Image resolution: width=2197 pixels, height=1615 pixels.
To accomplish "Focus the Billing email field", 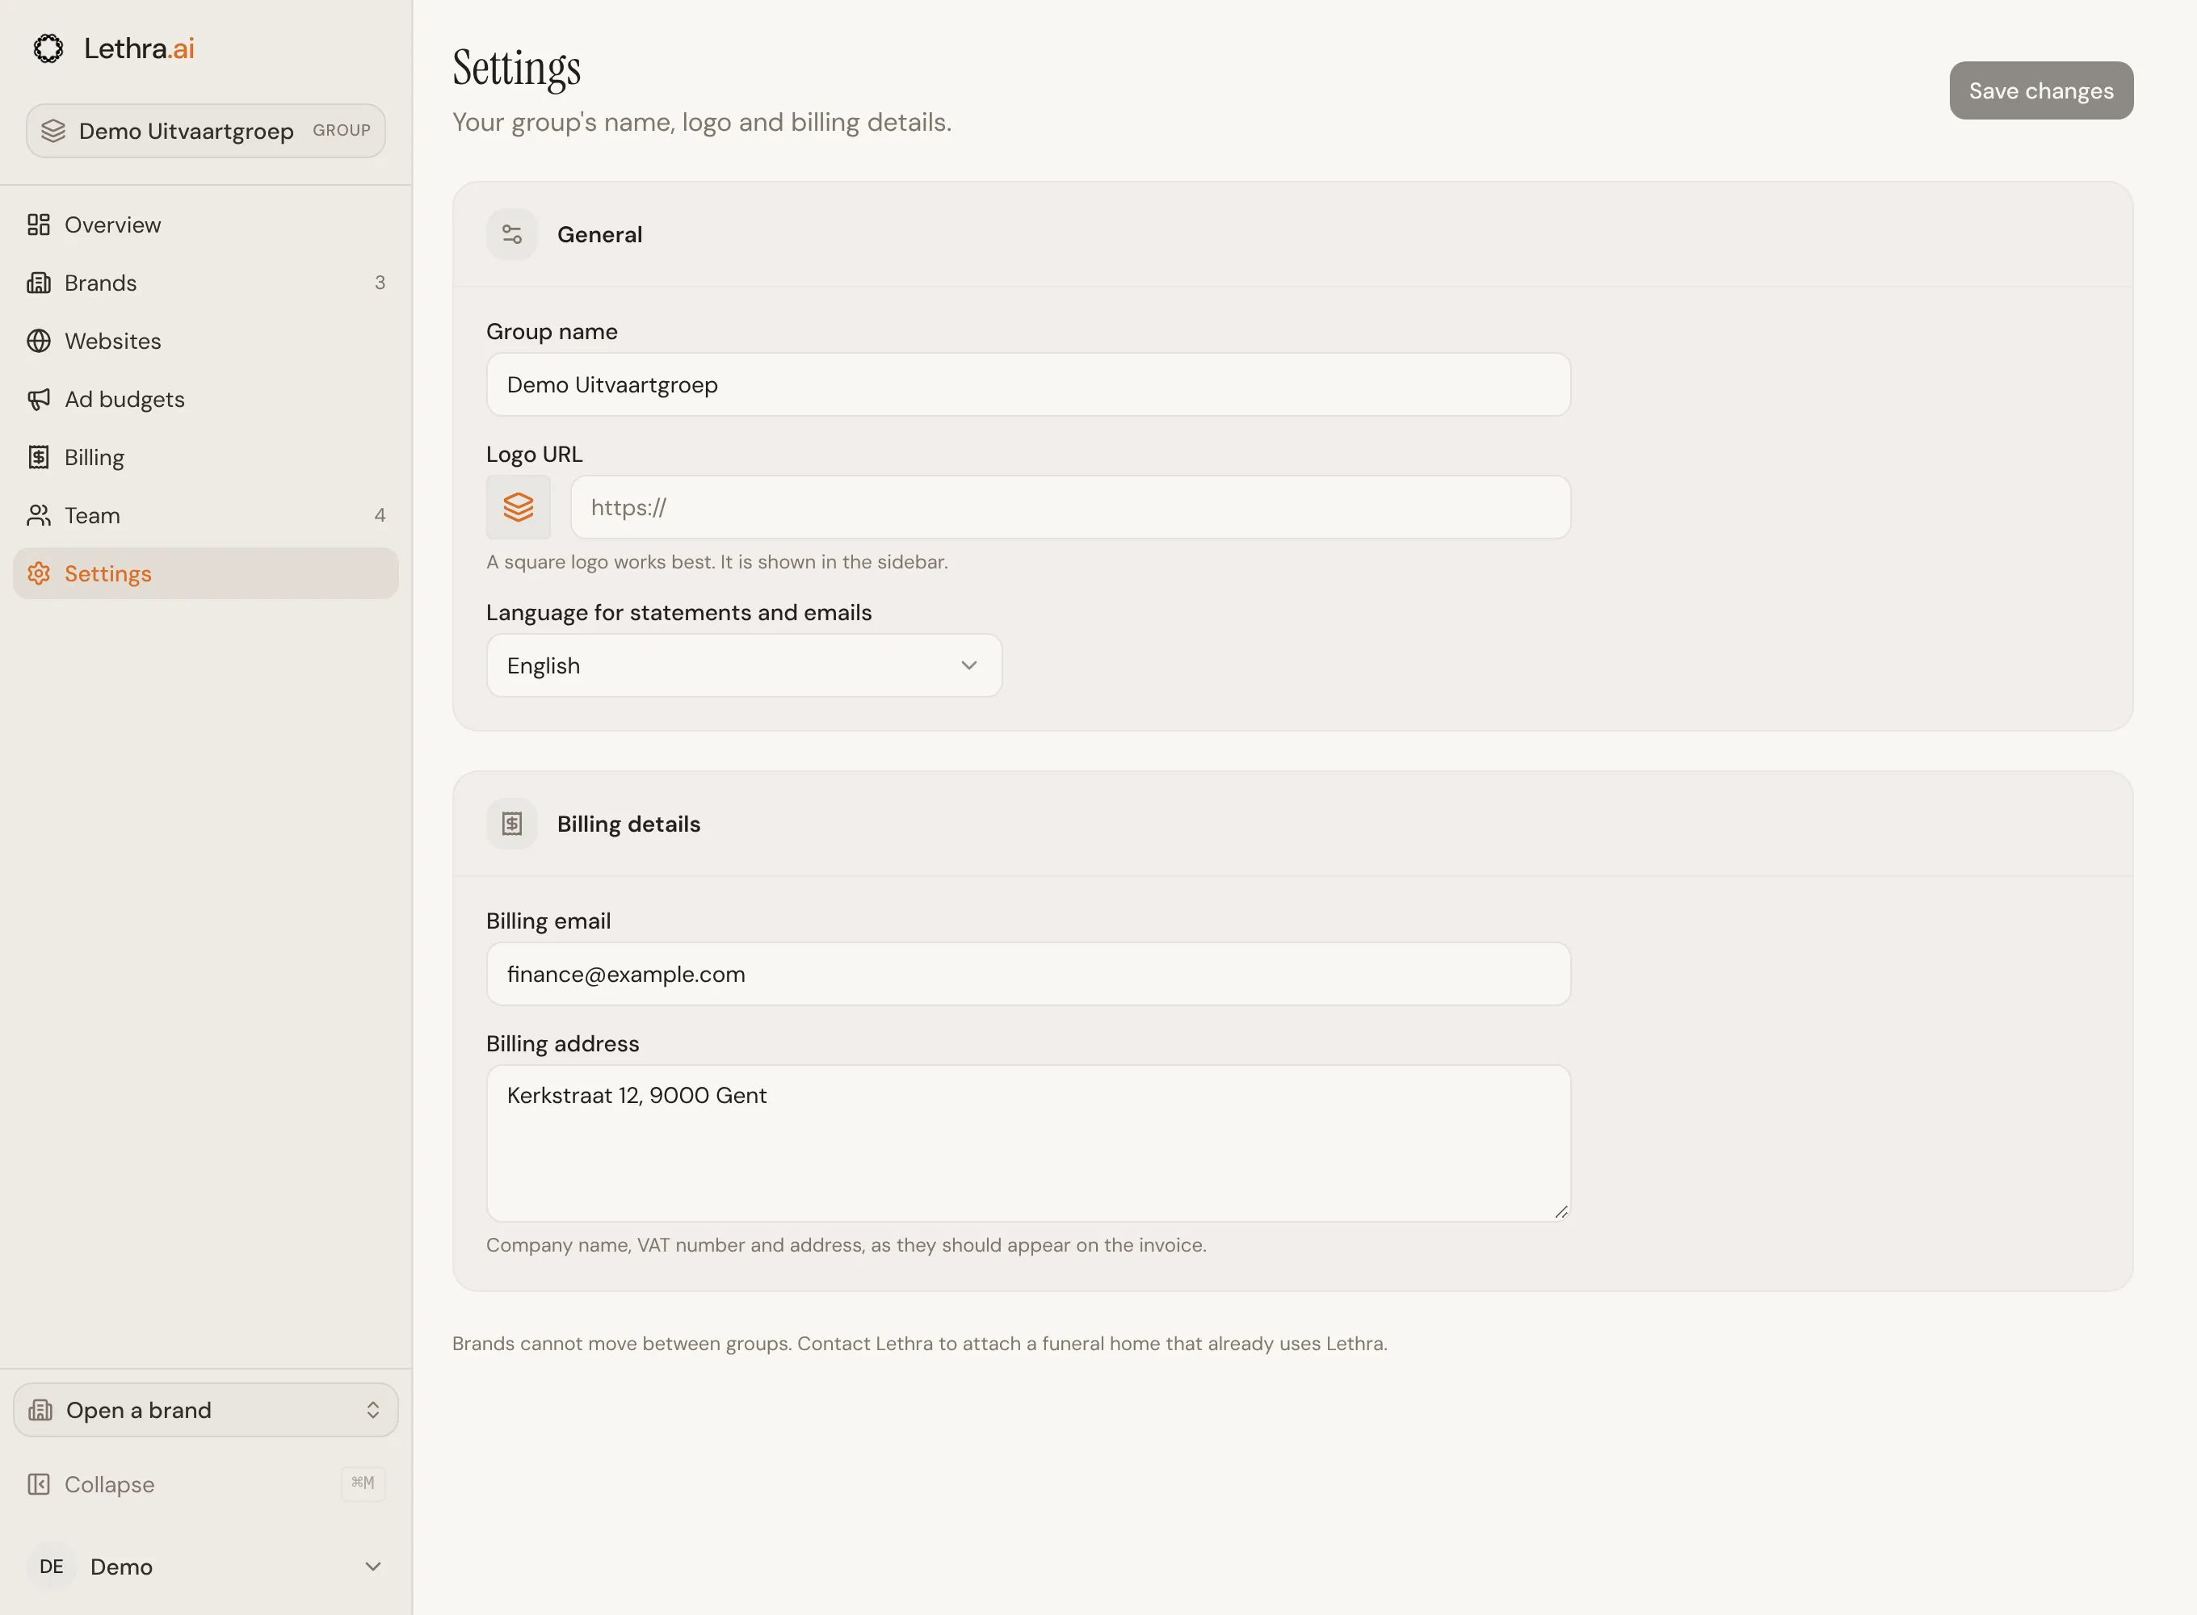I will pyautogui.click(x=1028, y=975).
